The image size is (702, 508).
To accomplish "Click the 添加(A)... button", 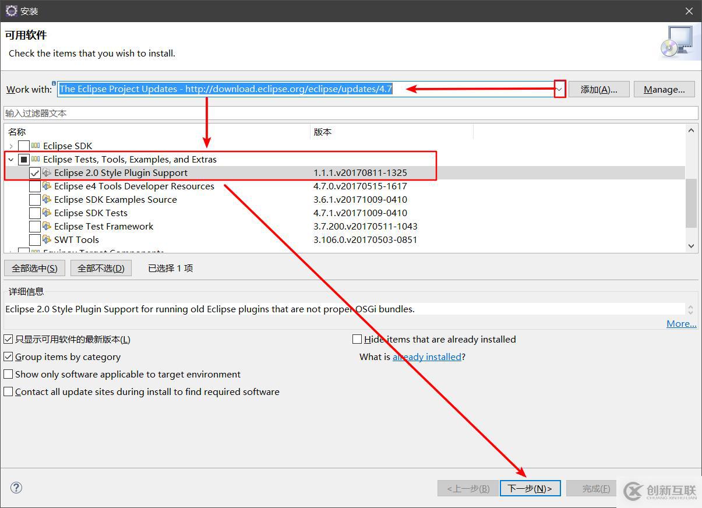I will tap(598, 89).
